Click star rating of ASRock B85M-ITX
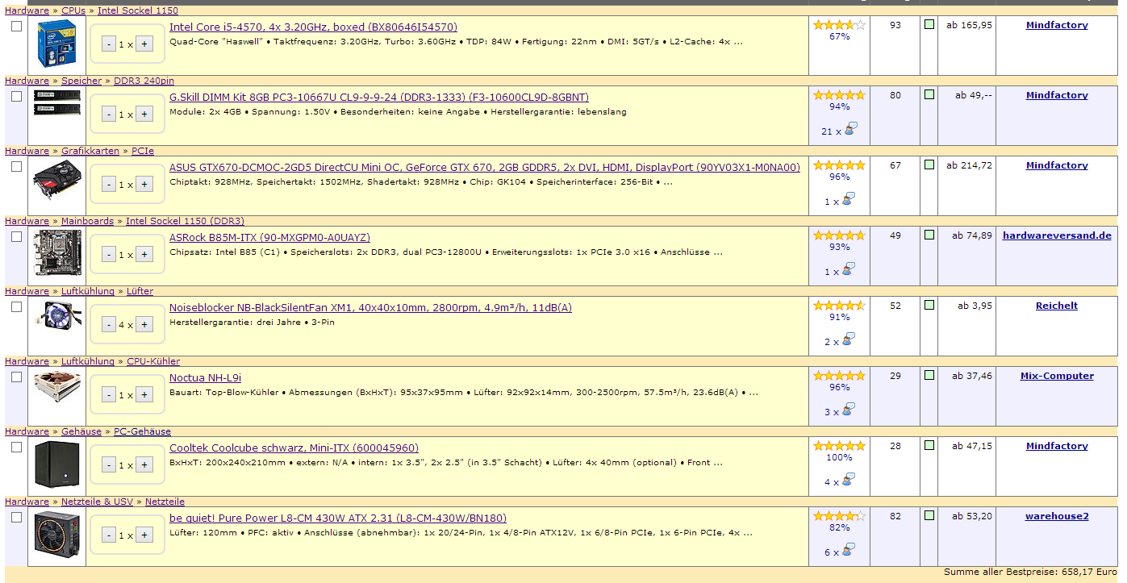Screen dimensions: 1127x583 839,235
